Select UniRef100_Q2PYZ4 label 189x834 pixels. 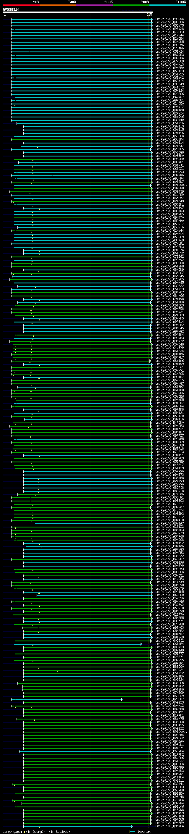[x=170, y=114]
